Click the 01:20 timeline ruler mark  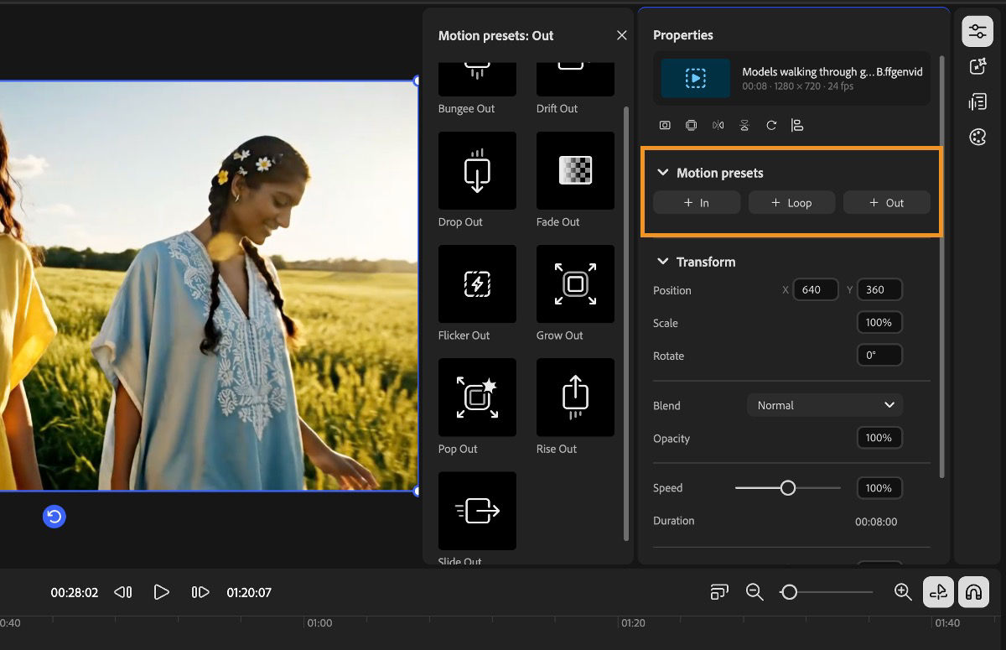pos(633,623)
